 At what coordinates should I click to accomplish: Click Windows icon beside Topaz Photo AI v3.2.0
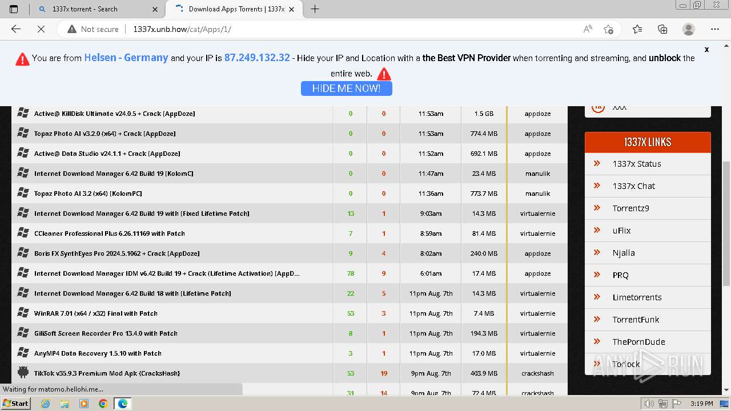click(23, 133)
